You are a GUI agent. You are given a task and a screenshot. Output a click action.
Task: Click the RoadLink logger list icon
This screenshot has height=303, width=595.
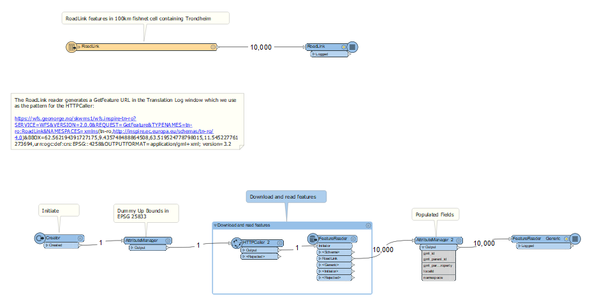[353, 47]
